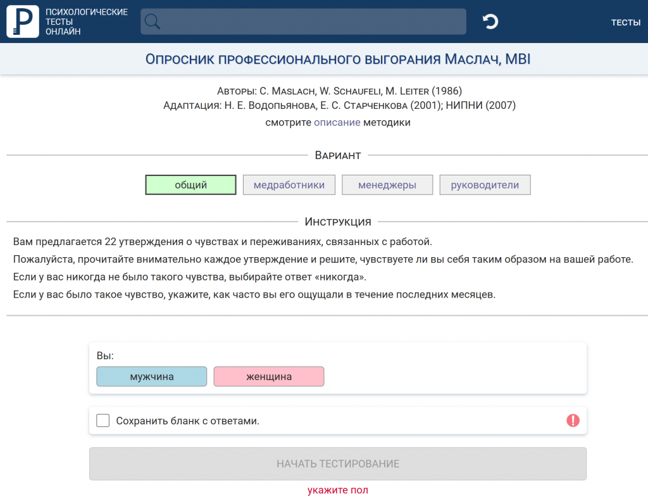Image resolution: width=648 pixels, height=499 pixels.
Task: Switch to the 'менеджеры' variant
Action: (387, 185)
